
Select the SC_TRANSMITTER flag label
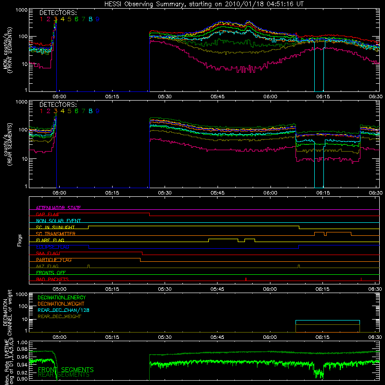[x=56, y=233]
